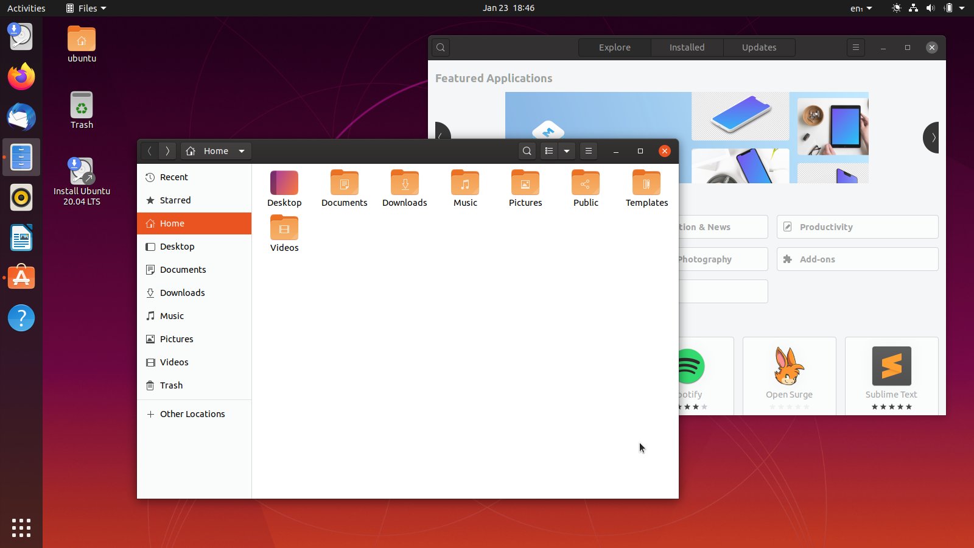Launch Firefox from the dock
The height and width of the screenshot is (548, 974).
pyautogui.click(x=21, y=77)
